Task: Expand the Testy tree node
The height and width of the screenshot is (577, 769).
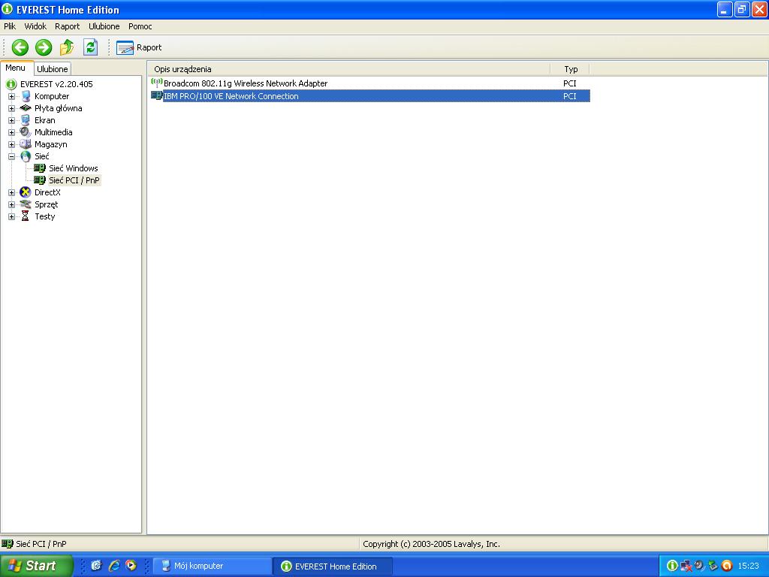Action: pos(11,217)
